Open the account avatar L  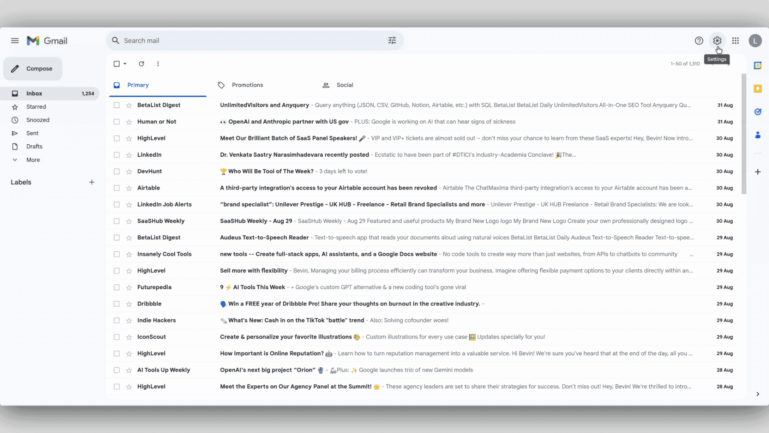coord(755,41)
